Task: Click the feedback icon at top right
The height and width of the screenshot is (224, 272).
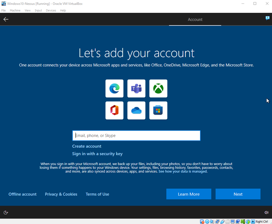Action: (x=267, y=18)
